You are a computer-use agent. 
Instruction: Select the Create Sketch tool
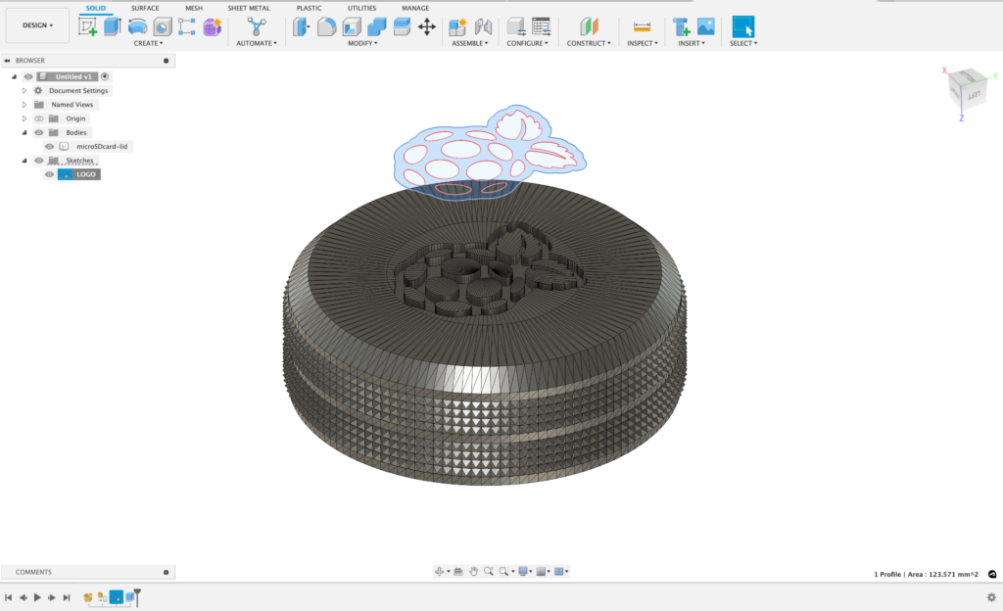(x=86, y=27)
